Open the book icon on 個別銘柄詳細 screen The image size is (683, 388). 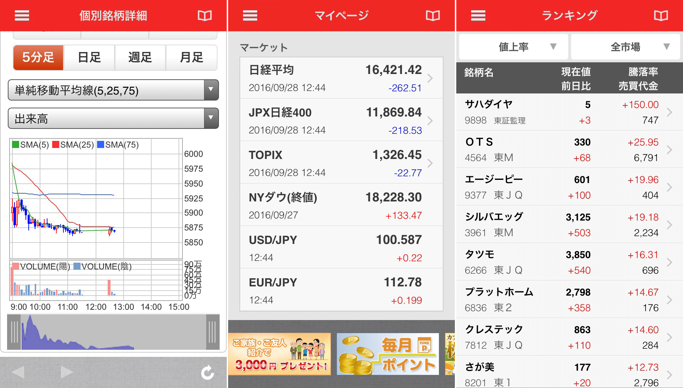click(205, 15)
